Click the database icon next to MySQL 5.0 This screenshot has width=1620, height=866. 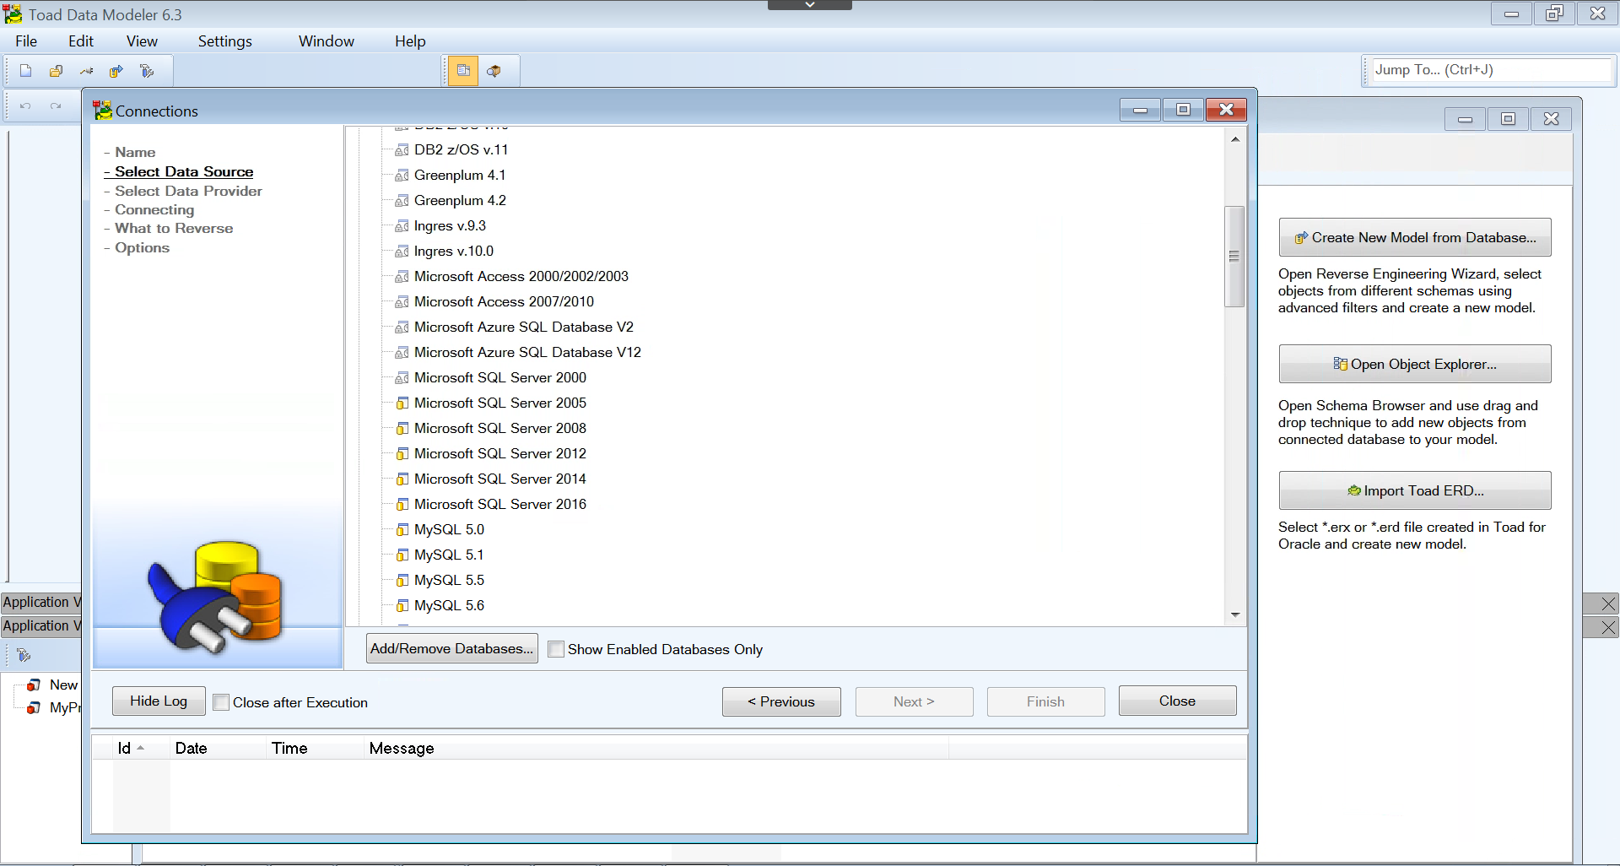click(x=402, y=530)
